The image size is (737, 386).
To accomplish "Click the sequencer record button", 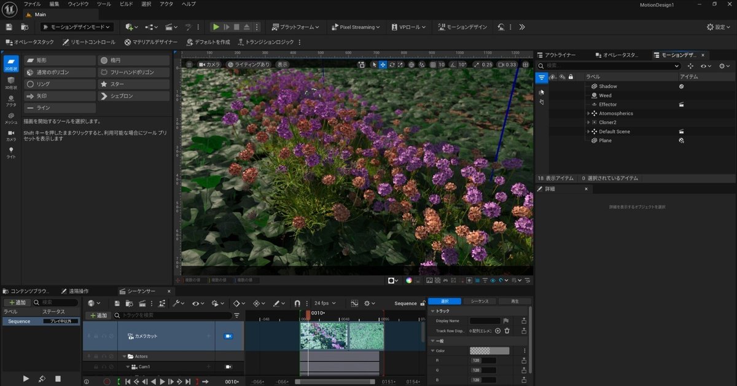I will 106,382.
